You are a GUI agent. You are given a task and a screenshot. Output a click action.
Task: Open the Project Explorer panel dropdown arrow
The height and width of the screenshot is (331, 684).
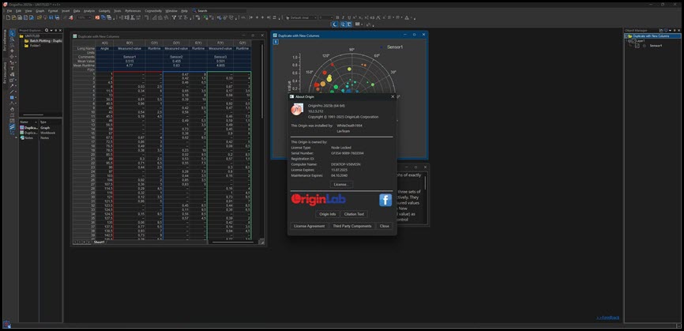coord(51,31)
